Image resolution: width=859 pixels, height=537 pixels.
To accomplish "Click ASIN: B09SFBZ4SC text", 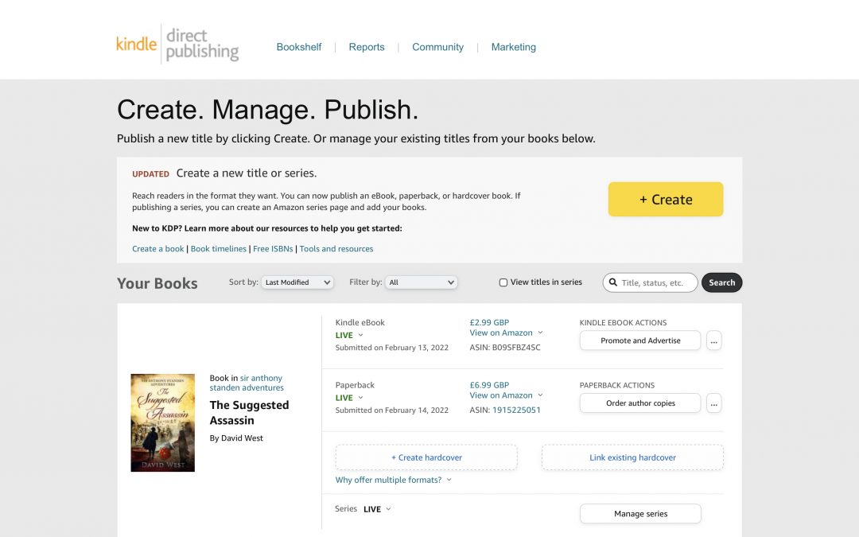I will pos(504,348).
